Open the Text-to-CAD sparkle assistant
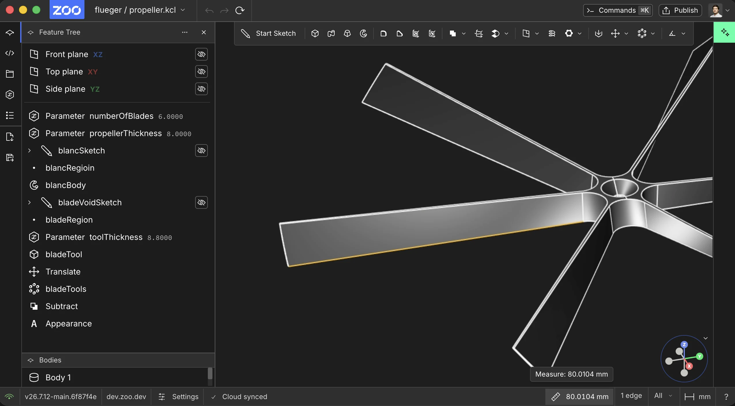 pos(725,32)
